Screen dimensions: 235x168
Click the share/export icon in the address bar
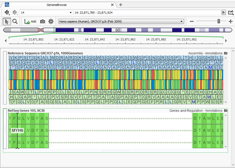[x=231, y=13]
